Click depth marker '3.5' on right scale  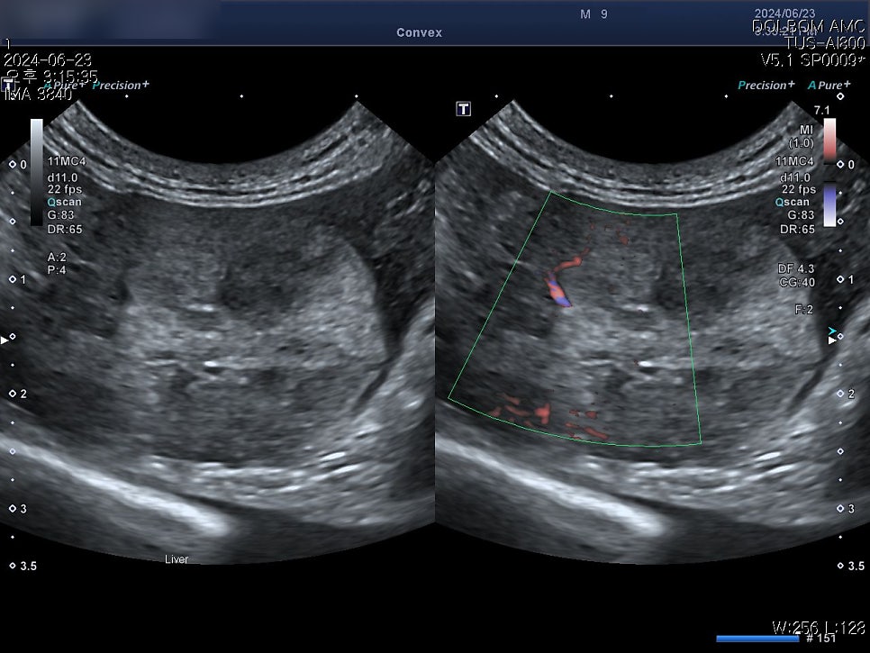[x=856, y=567]
